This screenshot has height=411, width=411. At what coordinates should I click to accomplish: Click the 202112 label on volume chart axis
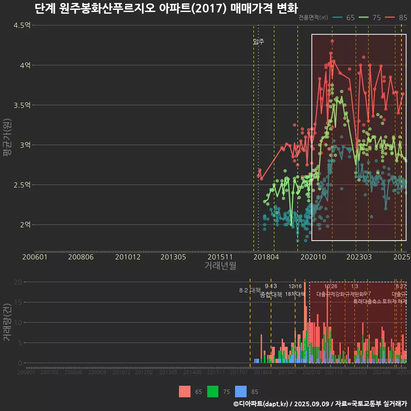[334, 372]
